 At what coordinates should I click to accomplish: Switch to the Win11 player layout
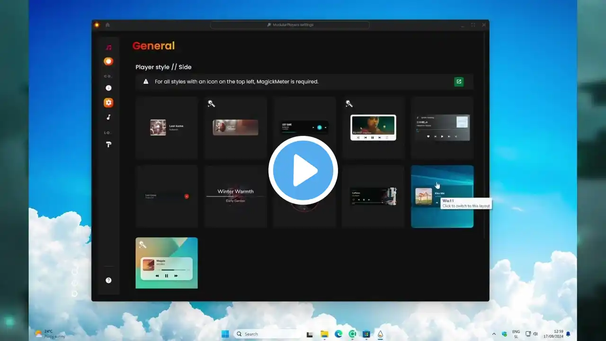(x=442, y=196)
